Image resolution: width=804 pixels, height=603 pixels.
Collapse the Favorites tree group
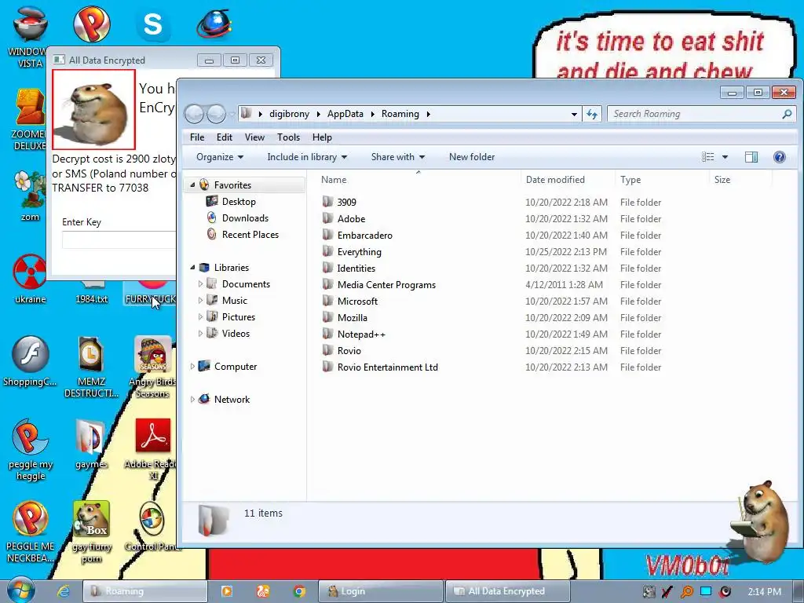[193, 185]
